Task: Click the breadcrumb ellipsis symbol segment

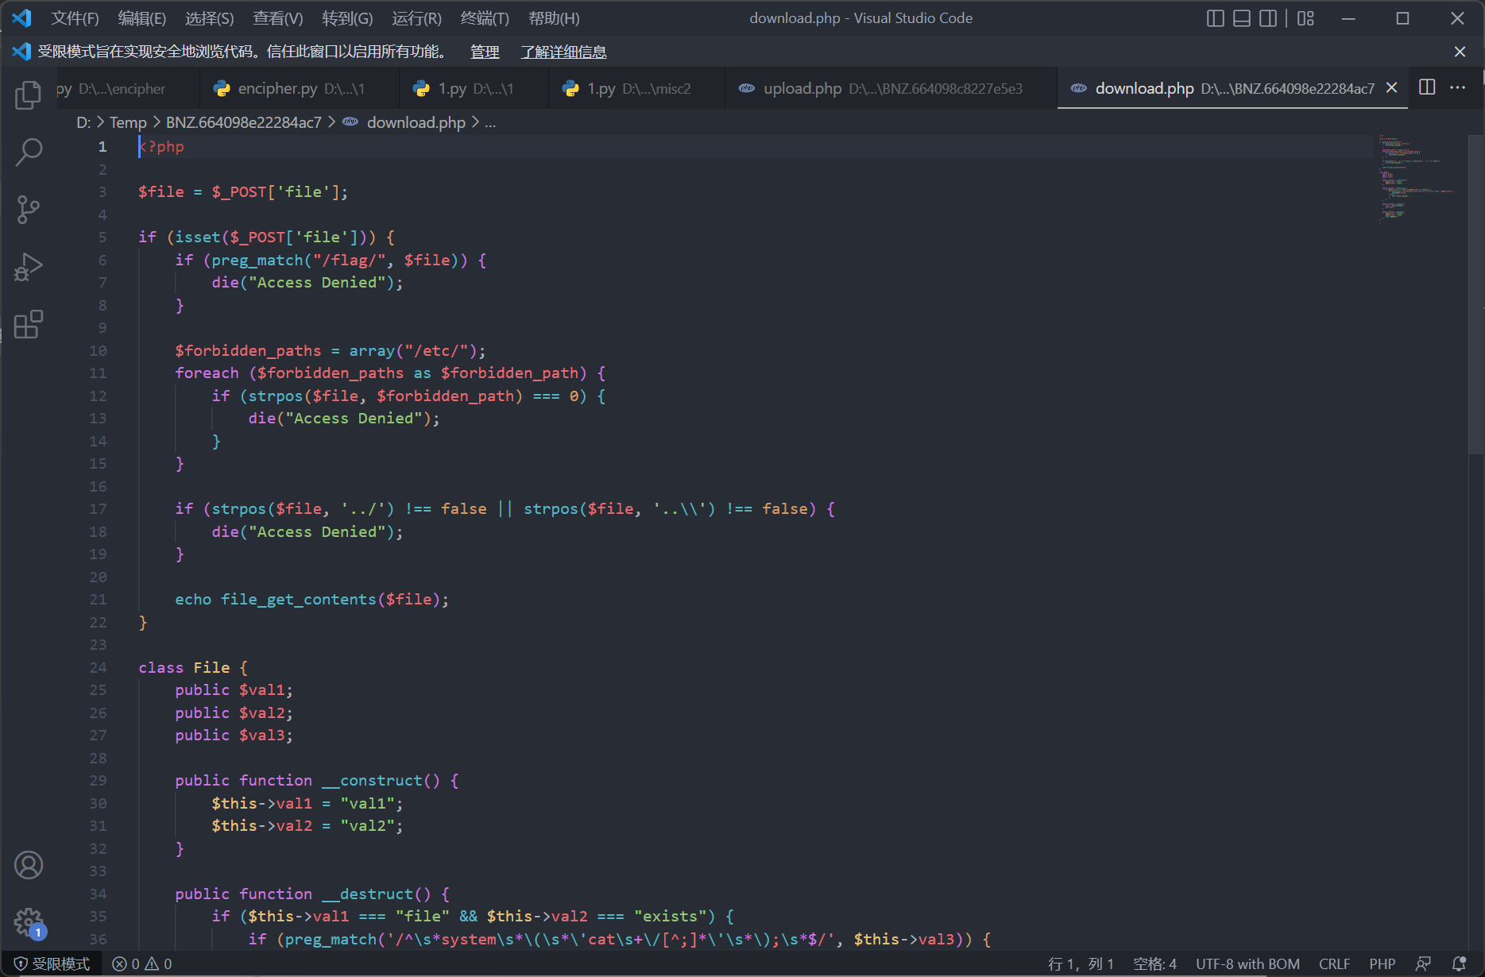Action: point(490,122)
